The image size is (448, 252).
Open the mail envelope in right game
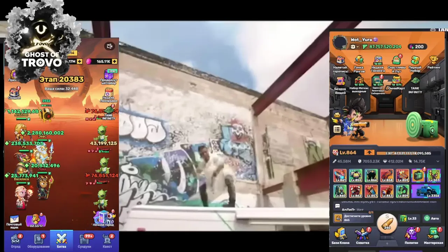point(337,114)
